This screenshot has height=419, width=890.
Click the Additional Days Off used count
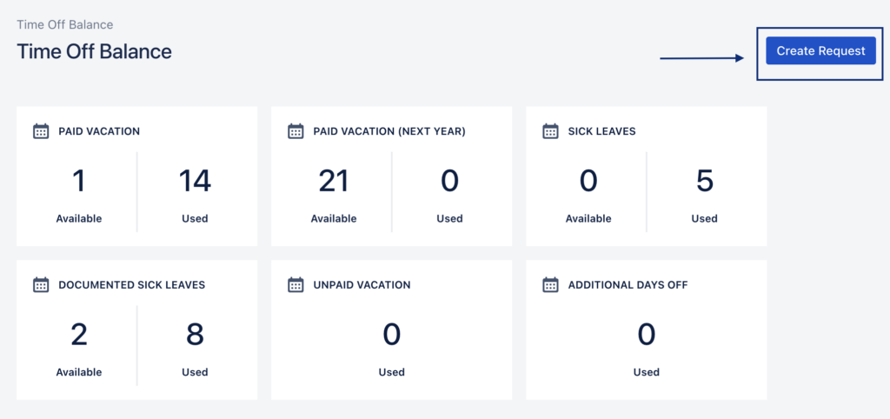pyautogui.click(x=647, y=335)
